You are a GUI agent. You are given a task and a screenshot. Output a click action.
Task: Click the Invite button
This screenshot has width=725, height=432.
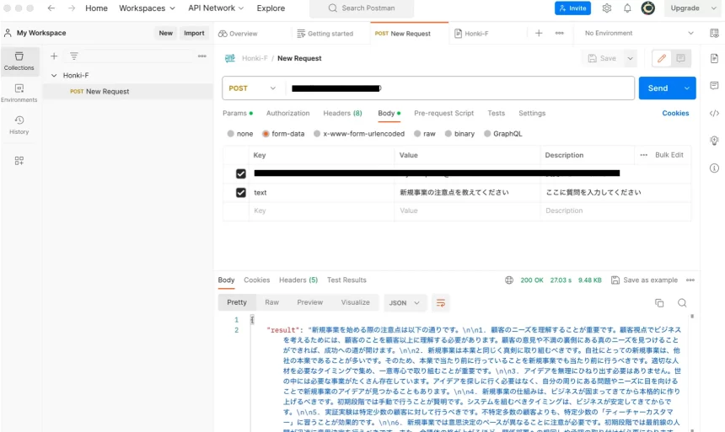[x=573, y=8]
